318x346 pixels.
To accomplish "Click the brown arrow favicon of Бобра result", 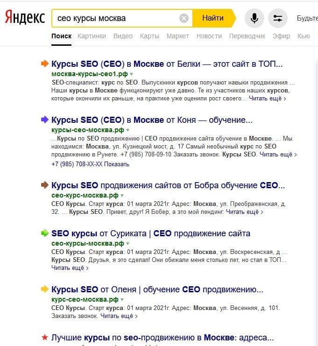I will tap(44, 185).
